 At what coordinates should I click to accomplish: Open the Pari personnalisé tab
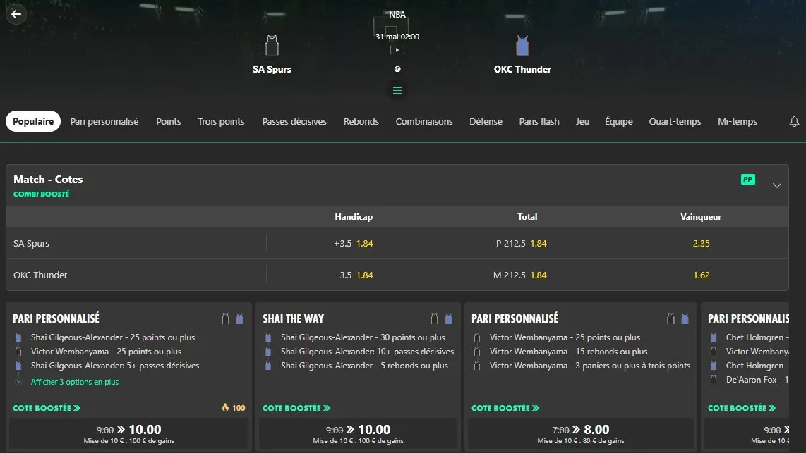coord(104,122)
